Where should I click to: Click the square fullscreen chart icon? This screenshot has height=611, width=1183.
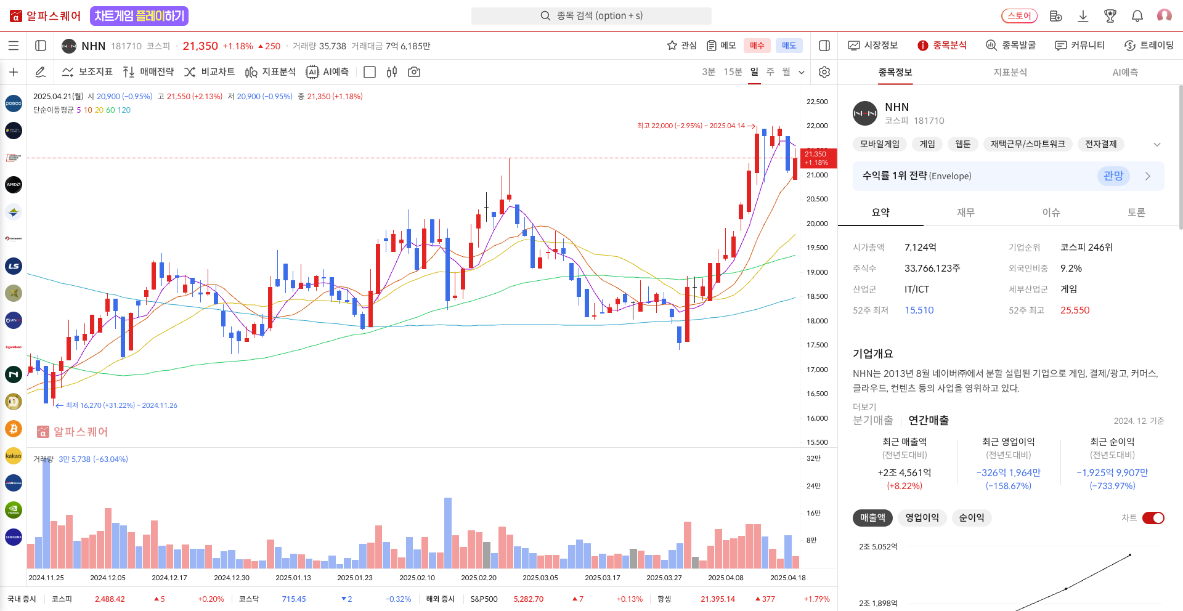pyautogui.click(x=370, y=72)
